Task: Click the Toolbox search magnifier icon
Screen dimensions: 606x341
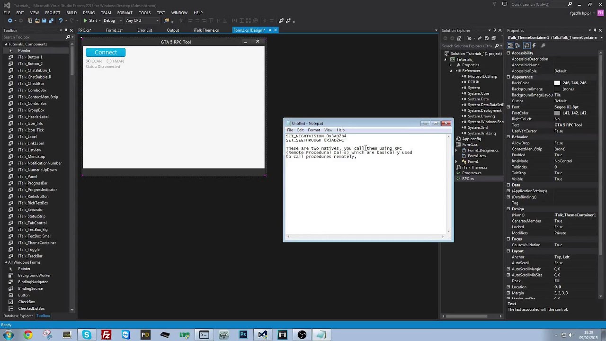Action: (x=68, y=37)
